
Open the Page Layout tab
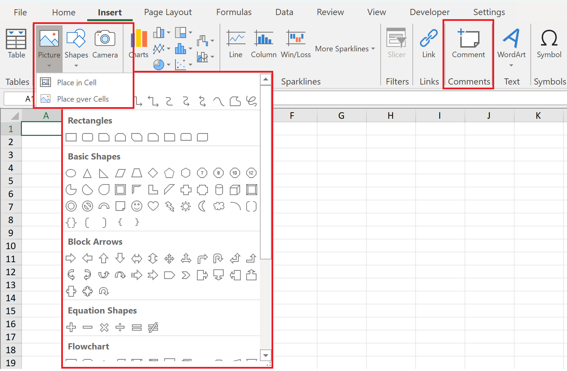point(168,12)
